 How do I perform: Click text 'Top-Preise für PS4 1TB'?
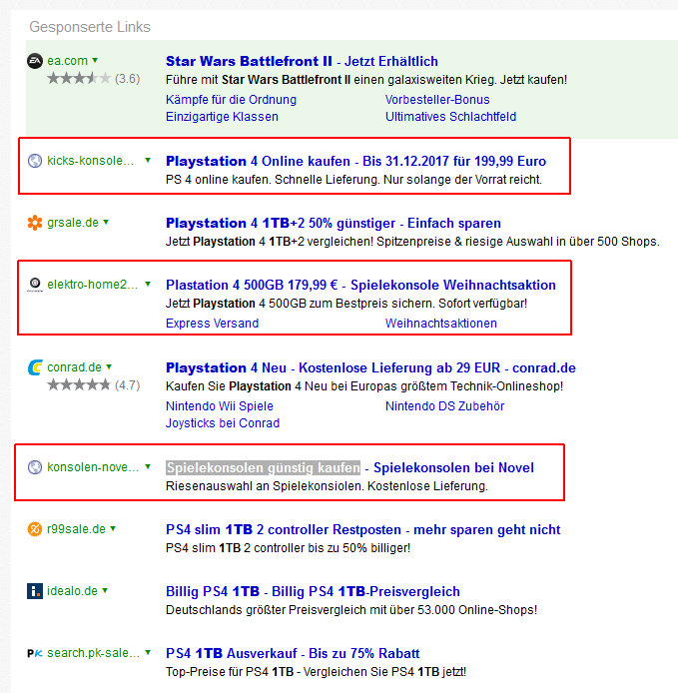pyautogui.click(x=230, y=672)
